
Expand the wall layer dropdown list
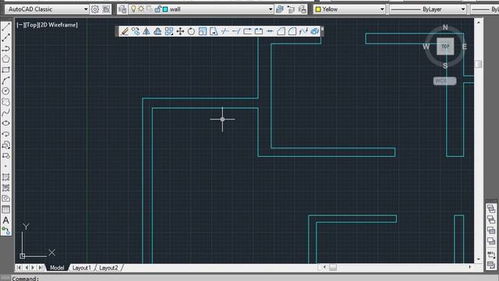[271, 9]
